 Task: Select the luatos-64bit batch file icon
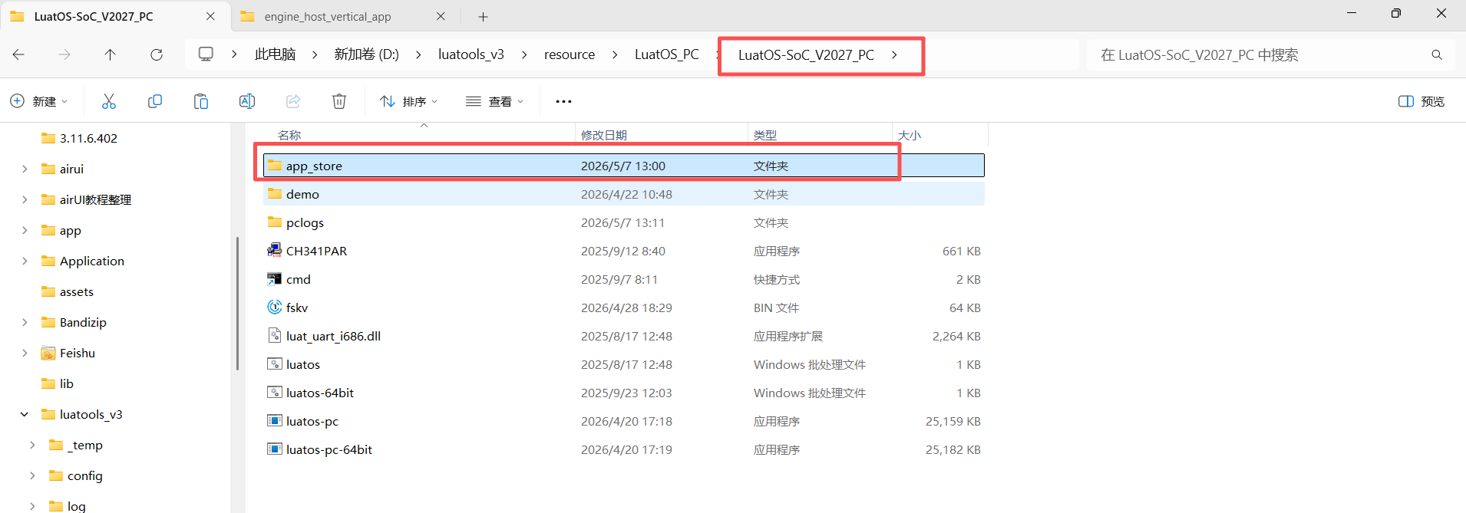point(274,393)
